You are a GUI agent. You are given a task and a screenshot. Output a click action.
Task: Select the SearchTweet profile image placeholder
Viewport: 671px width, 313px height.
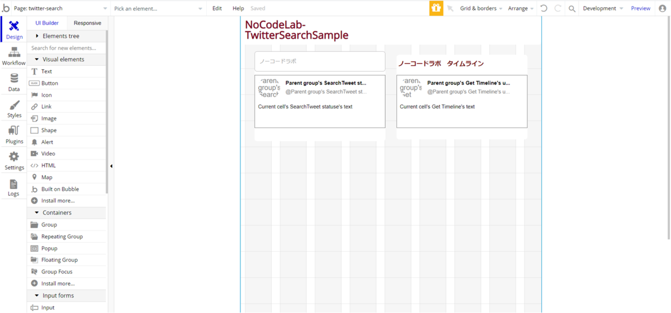pos(268,88)
